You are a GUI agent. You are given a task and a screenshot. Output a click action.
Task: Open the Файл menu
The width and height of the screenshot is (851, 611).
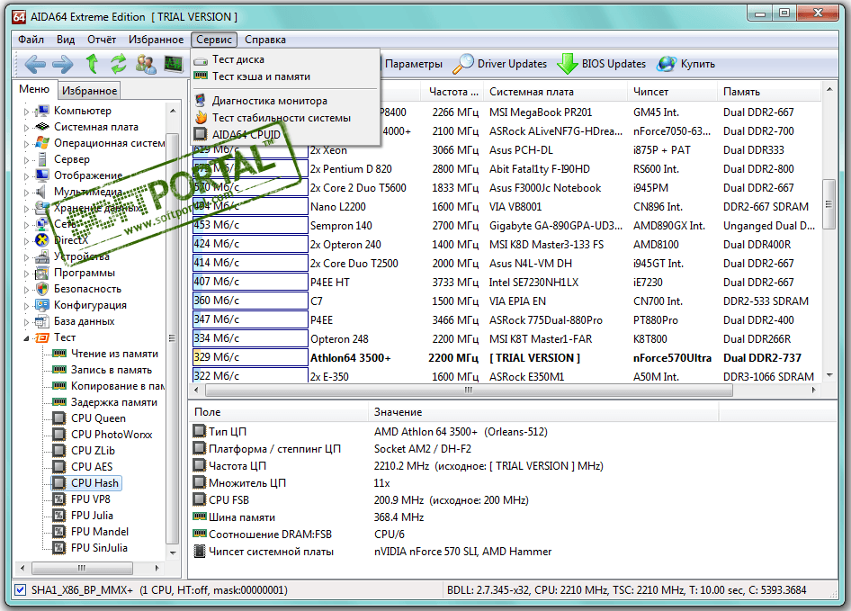[31, 40]
